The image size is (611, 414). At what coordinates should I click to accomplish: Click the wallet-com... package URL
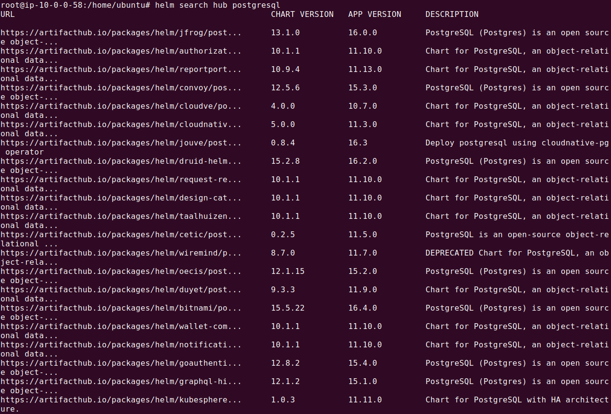pos(121,327)
